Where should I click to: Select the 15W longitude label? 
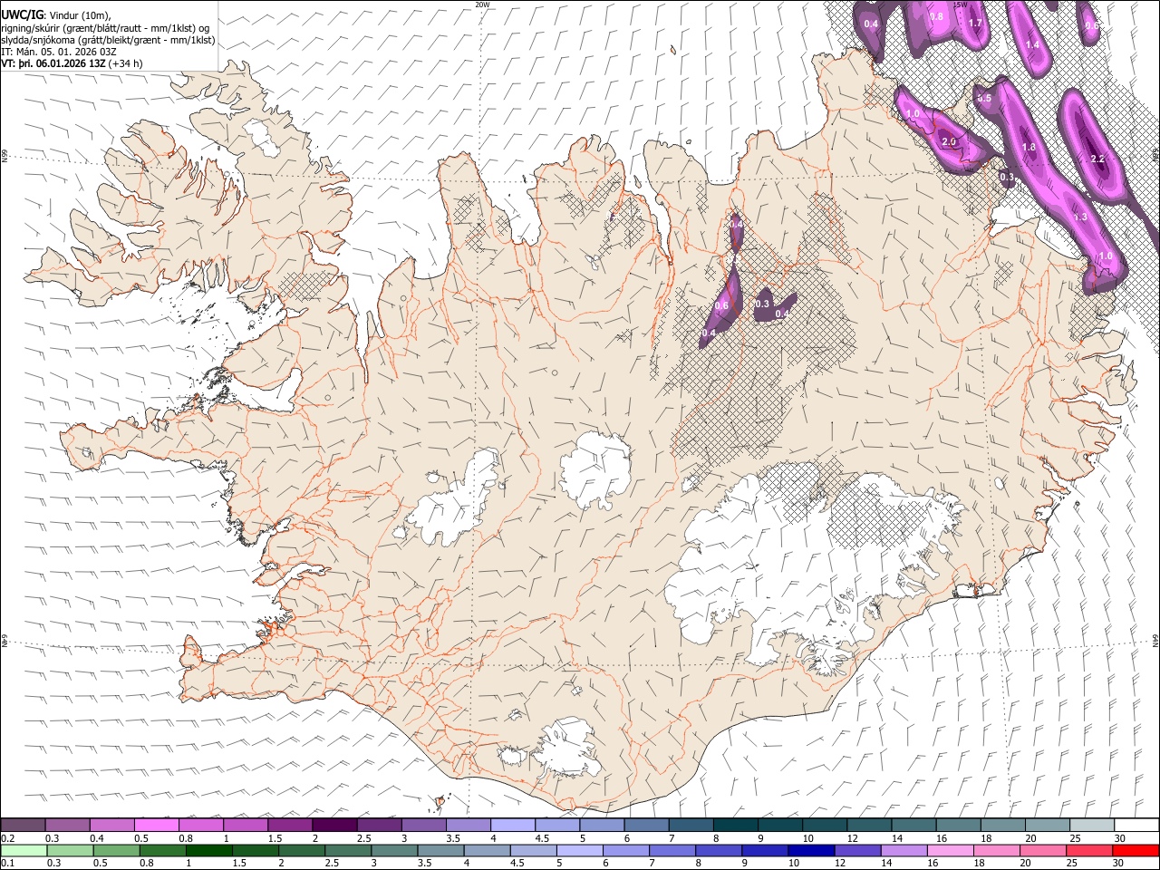(961, 5)
